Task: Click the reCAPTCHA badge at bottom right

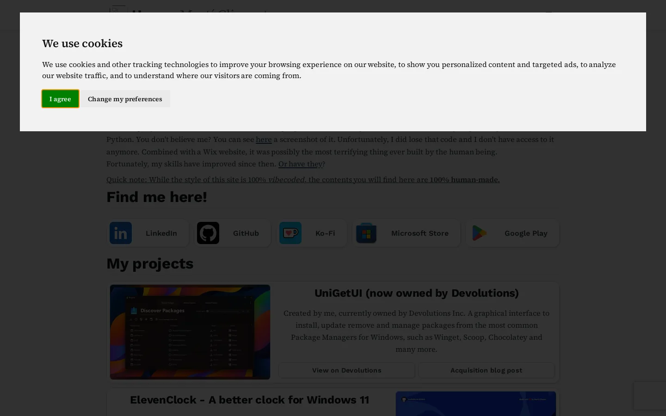Action: pyautogui.click(x=650, y=395)
